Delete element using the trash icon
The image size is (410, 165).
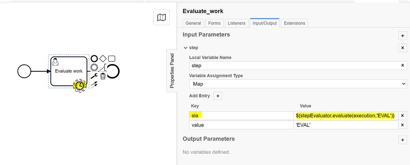click(x=103, y=76)
